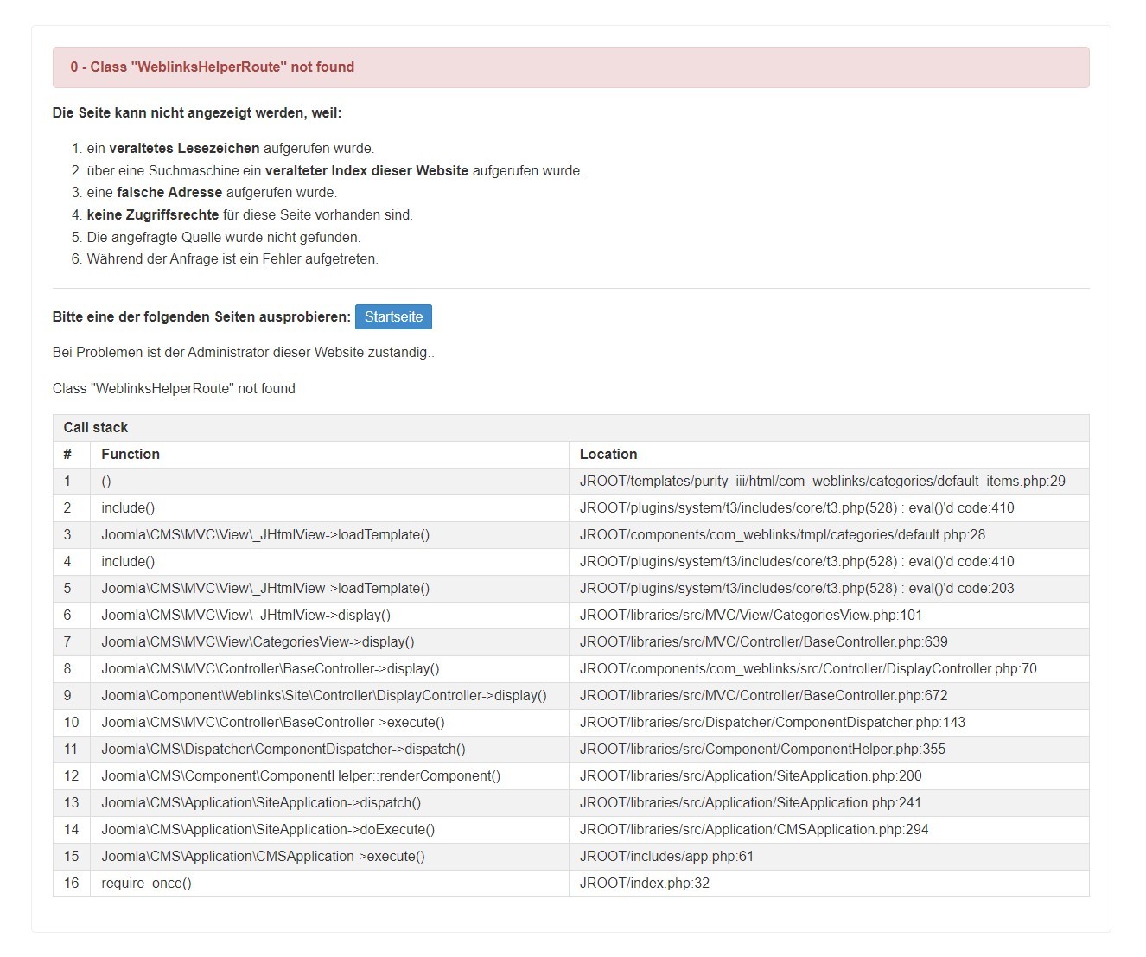Click the red WeblinksHelperRoute error alert

[x=570, y=67]
